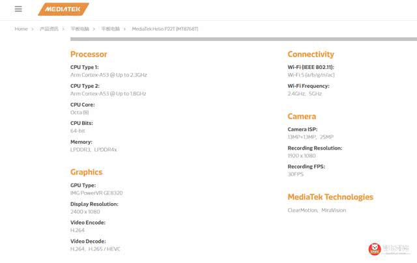The width and height of the screenshot is (417, 263).
Task: Select the CPU Type 1 label
Action: click(85, 67)
